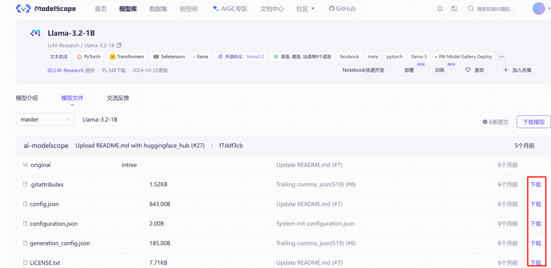The width and height of the screenshot is (551, 268).
Task: Click the facebook tag
Action: coord(349,57)
